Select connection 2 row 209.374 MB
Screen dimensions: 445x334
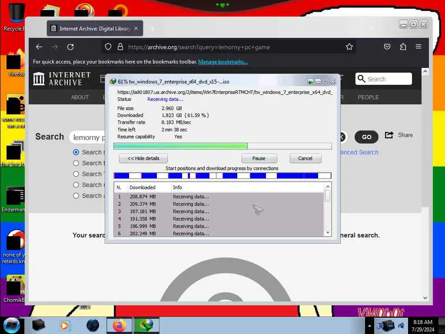219,204
